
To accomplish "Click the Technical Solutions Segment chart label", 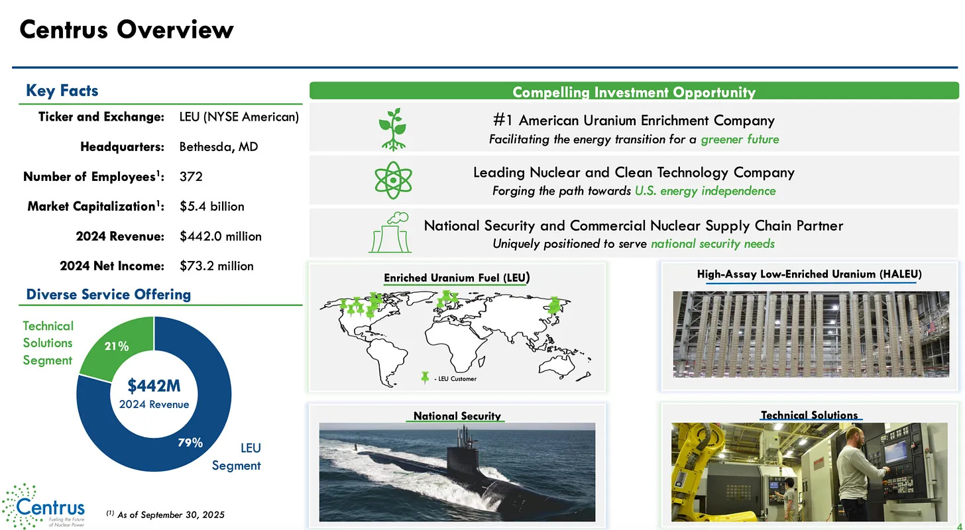I will tap(48, 343).
